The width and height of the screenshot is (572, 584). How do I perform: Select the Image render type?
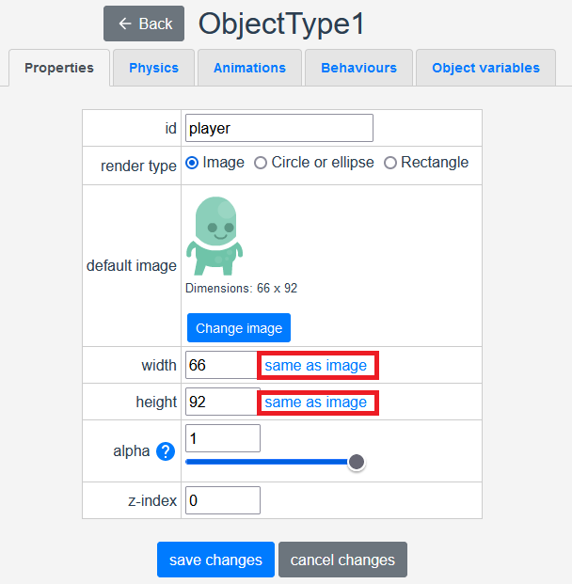(x=193, y=163)
